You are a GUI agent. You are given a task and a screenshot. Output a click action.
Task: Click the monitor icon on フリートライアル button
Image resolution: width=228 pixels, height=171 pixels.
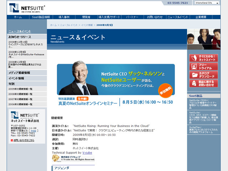coord(194,67)
